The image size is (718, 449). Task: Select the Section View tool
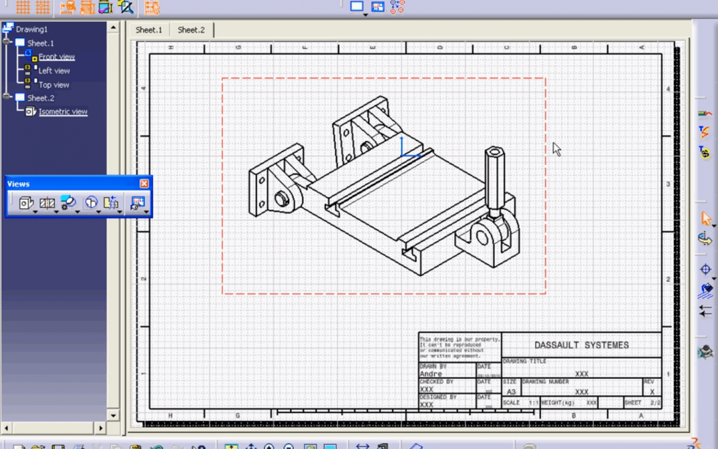(x=47, y=203)
